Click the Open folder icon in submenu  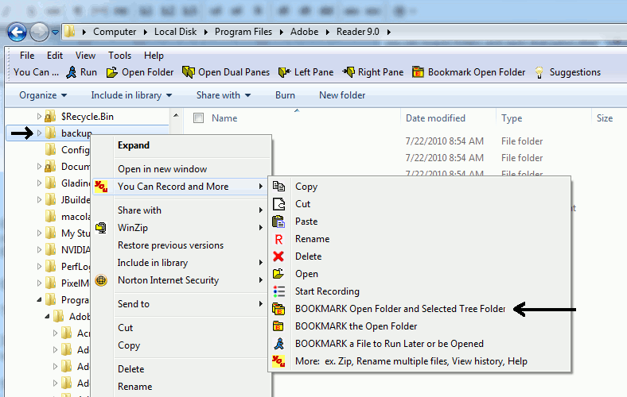[278, 274]
